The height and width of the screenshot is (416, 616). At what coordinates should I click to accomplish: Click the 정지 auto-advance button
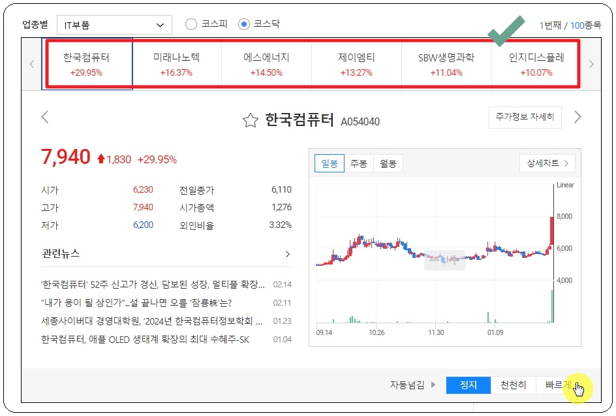(x=469, y=385)
